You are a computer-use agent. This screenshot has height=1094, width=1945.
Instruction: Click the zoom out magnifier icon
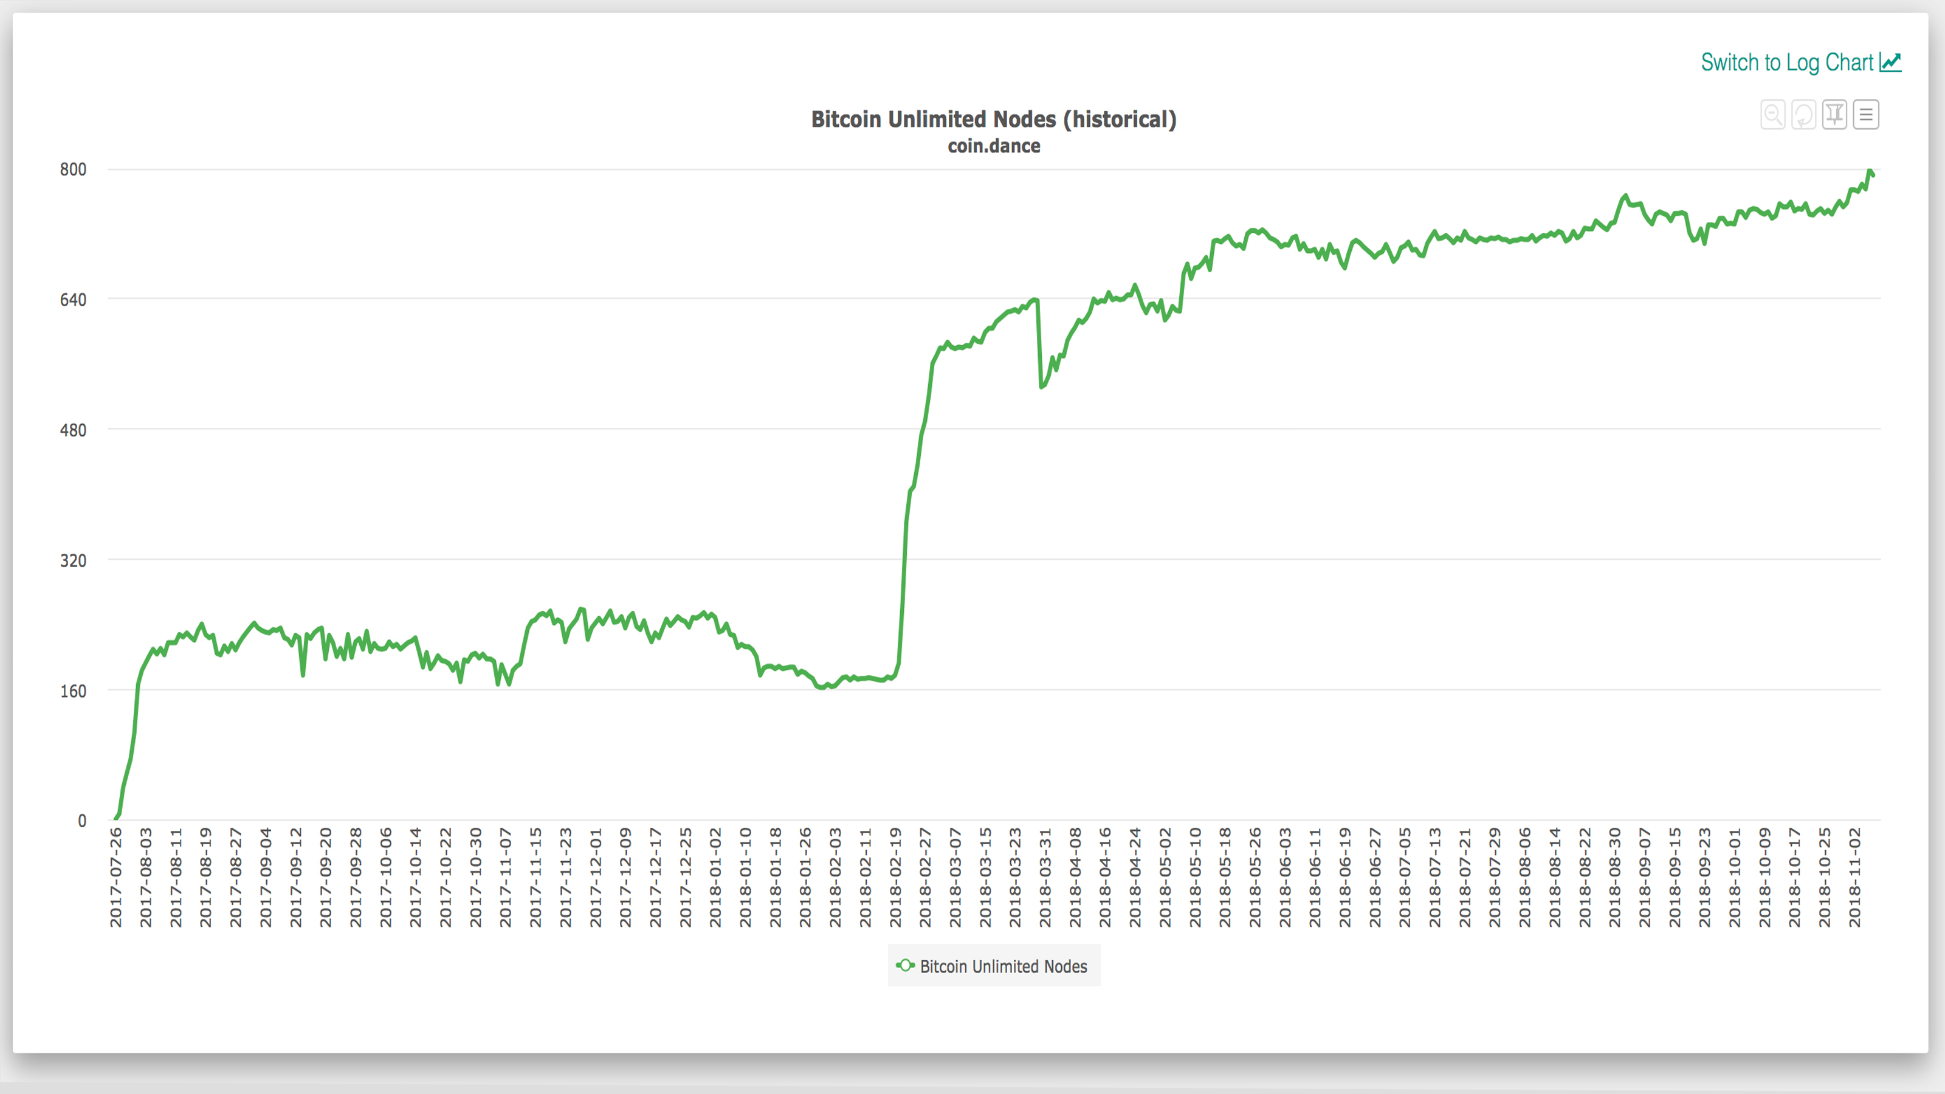(1773, 115)
